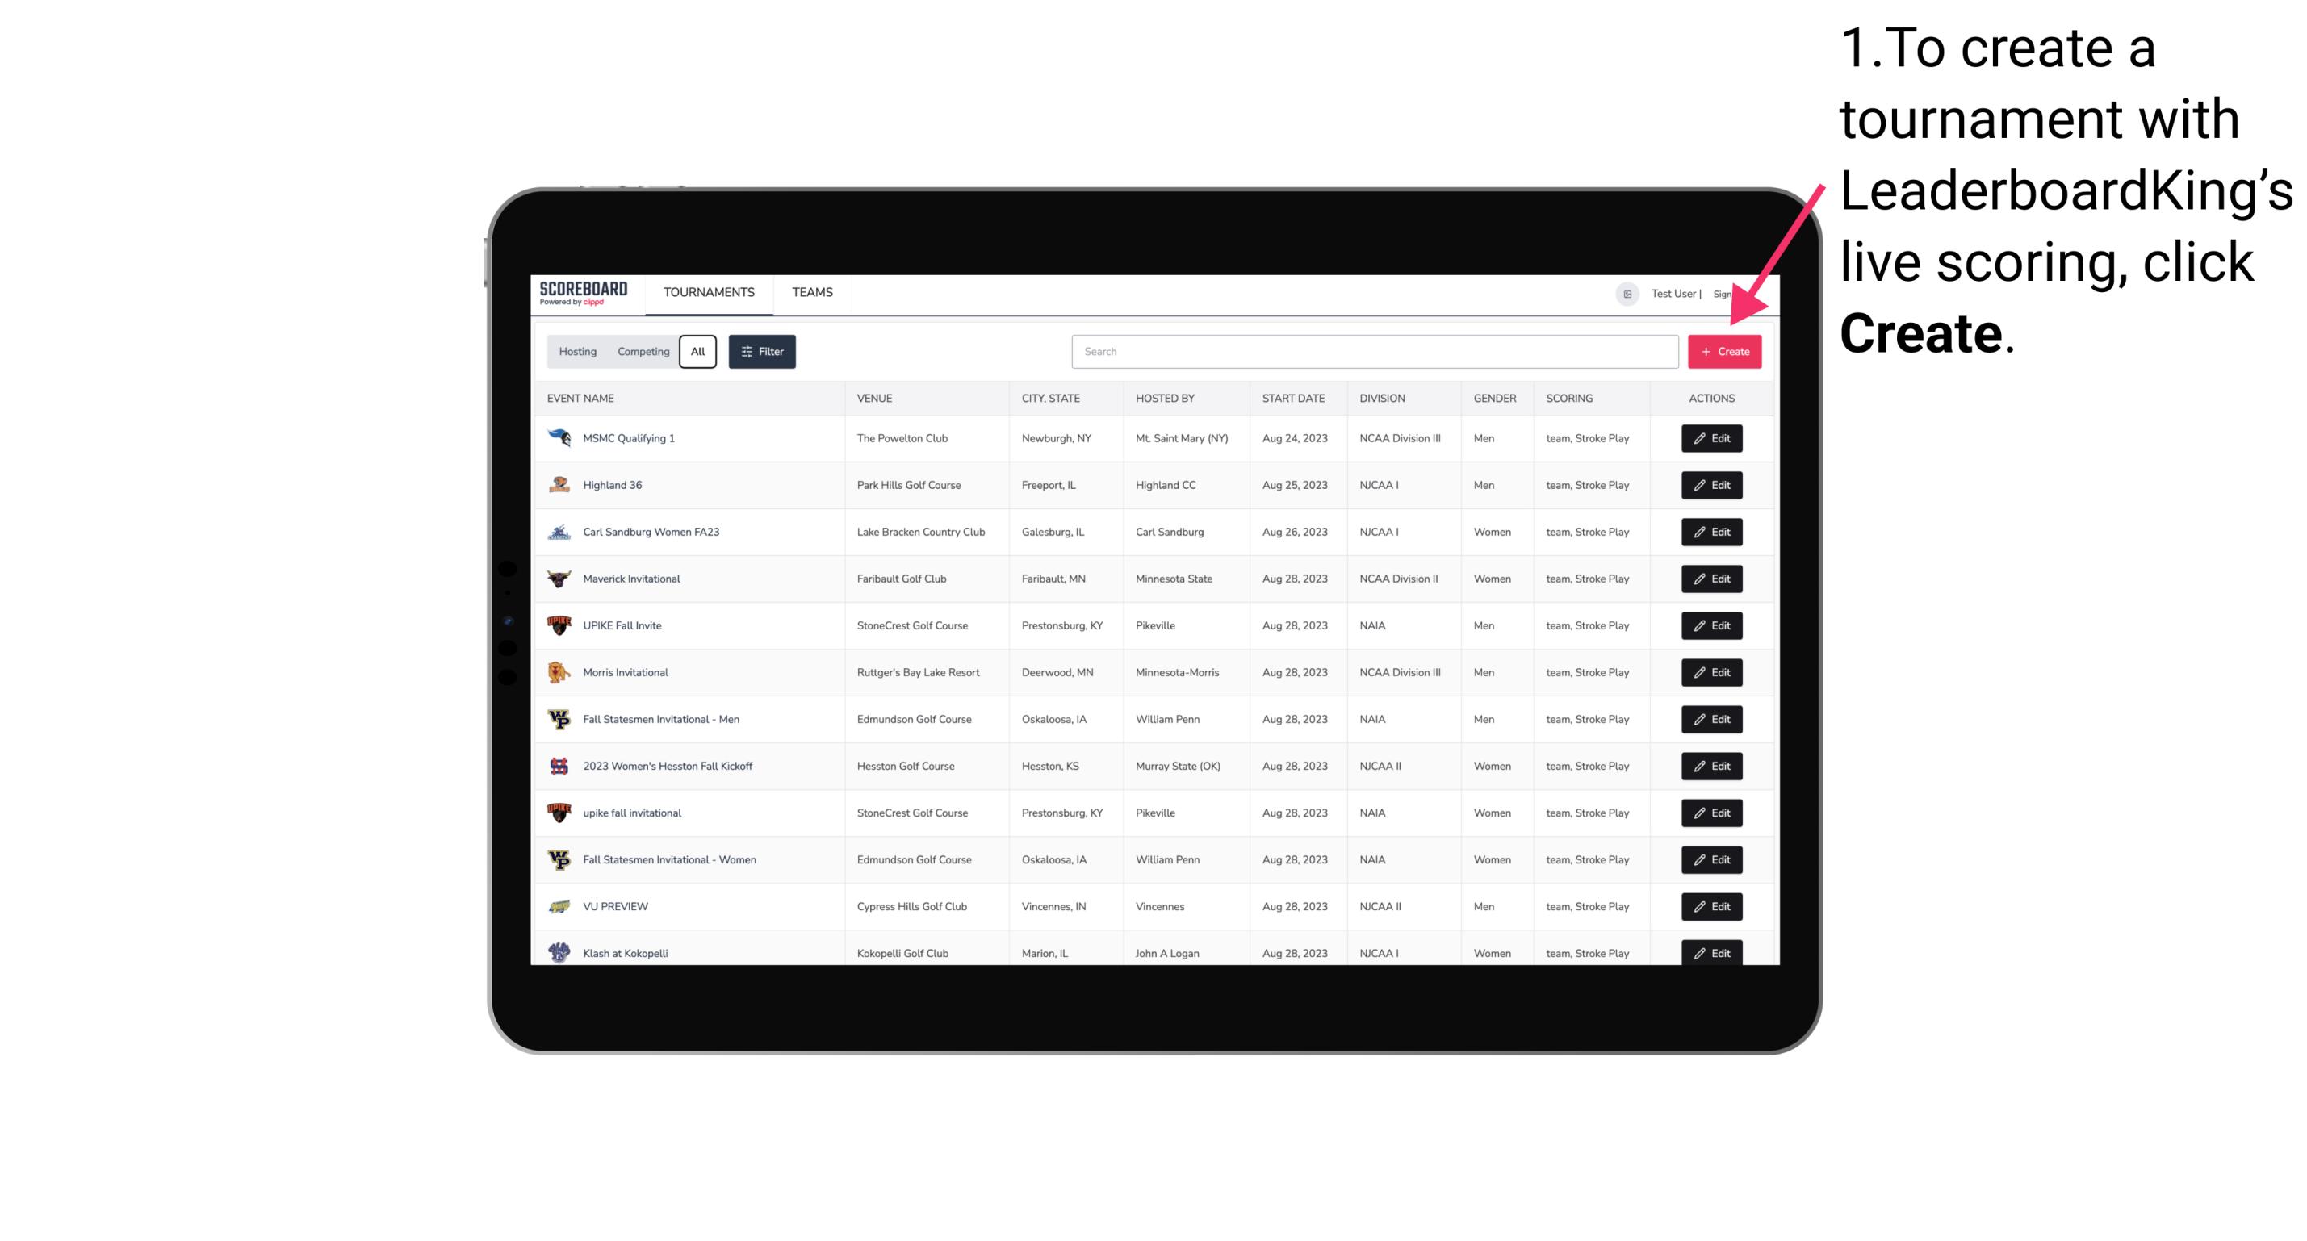Open the TEAMS tab

click(x=812, y=292)
